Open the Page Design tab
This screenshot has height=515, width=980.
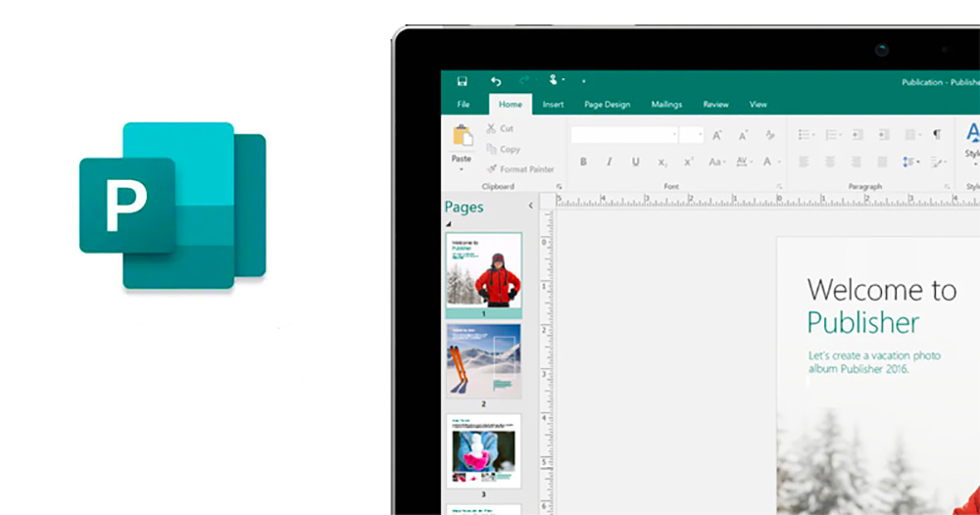(x=607, y=104)
